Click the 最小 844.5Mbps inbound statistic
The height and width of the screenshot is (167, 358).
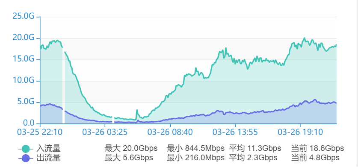pyautogui.click(x=195, y=149)
